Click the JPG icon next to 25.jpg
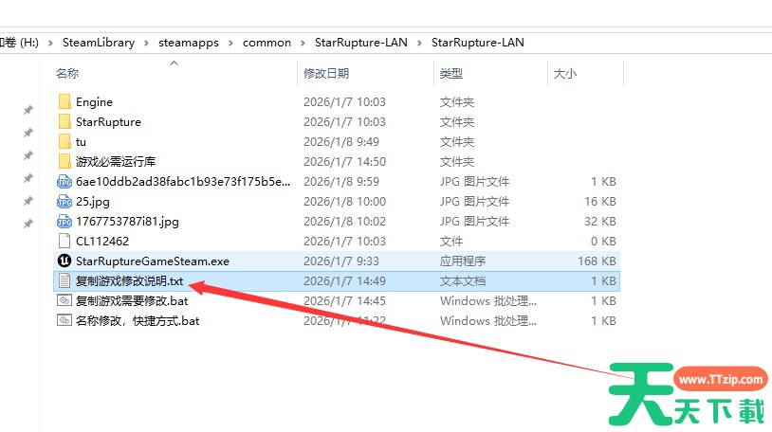772x432 pixels. tap(64, 201)
